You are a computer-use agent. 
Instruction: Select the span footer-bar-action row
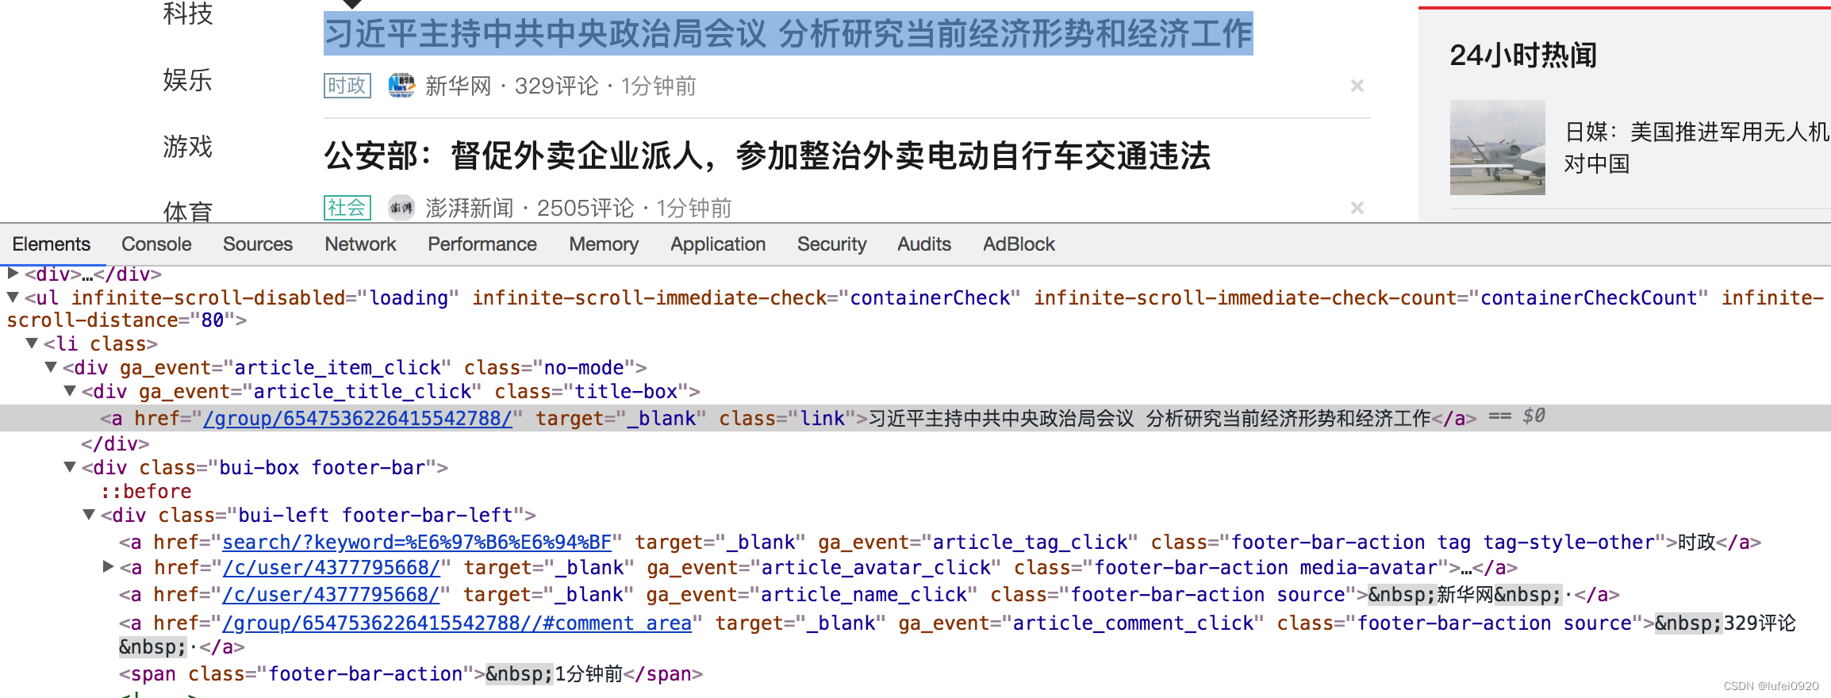411,673
